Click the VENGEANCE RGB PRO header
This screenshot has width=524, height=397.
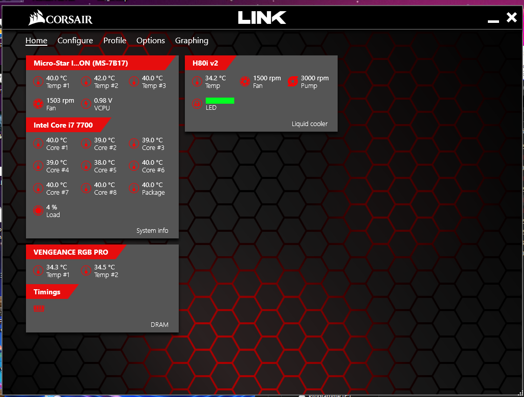click(x=75, y=252)
